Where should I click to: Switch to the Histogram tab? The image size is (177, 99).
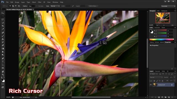[x=164, y=11]
